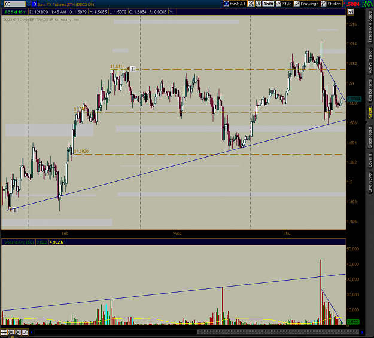This screenshot has width=374, height=338.
Task: Click the current price tag on the price axis
Action: coord(354,99)
